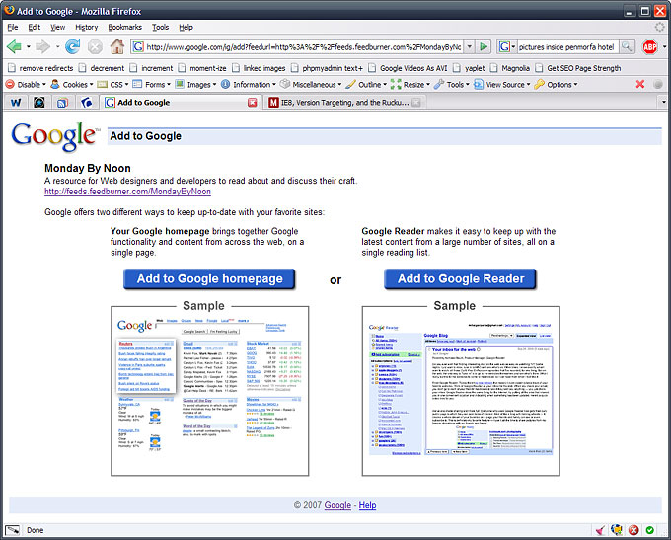Open the search engine selector dropdown

tap(507, 46)
